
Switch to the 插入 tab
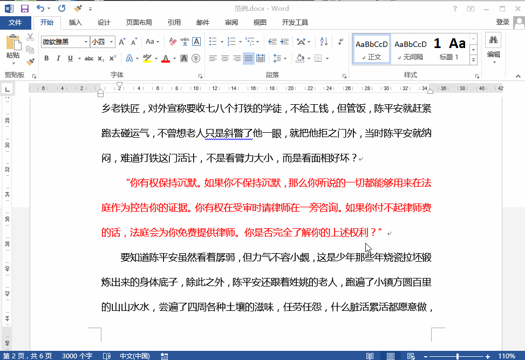tap(76, 23)
